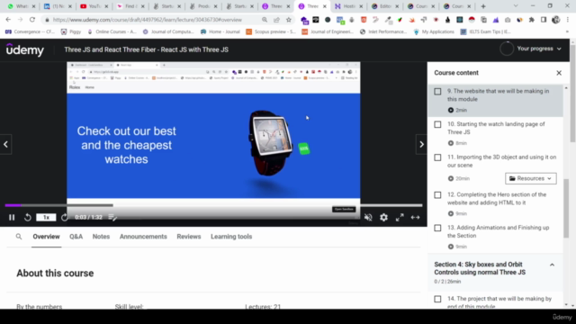
Task: Unmute the video volume icon
Action: (x=368, y=218)
